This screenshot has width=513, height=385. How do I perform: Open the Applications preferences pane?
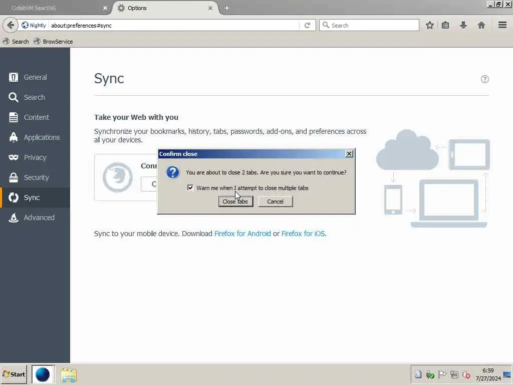(35, 137)
